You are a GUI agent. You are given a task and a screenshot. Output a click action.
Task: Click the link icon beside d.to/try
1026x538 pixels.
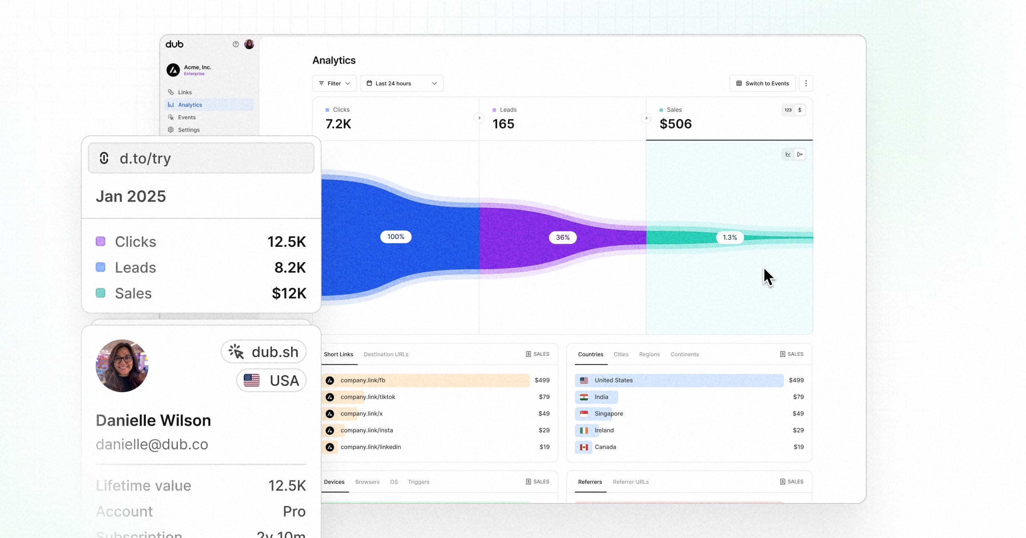pos(104,158)
